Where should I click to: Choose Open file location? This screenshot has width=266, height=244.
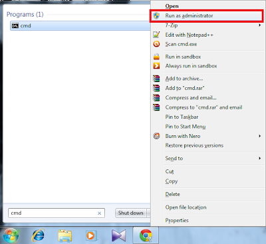coord(186,207)
